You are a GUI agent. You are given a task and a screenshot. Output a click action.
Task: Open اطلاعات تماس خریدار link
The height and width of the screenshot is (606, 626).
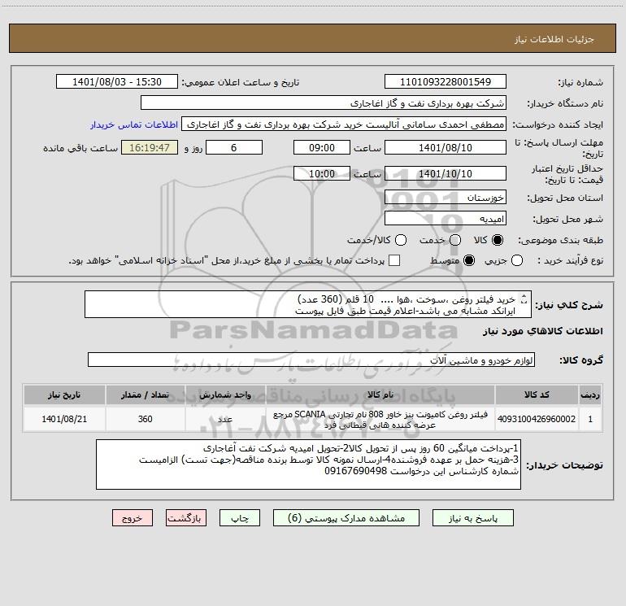click(134, 124)
